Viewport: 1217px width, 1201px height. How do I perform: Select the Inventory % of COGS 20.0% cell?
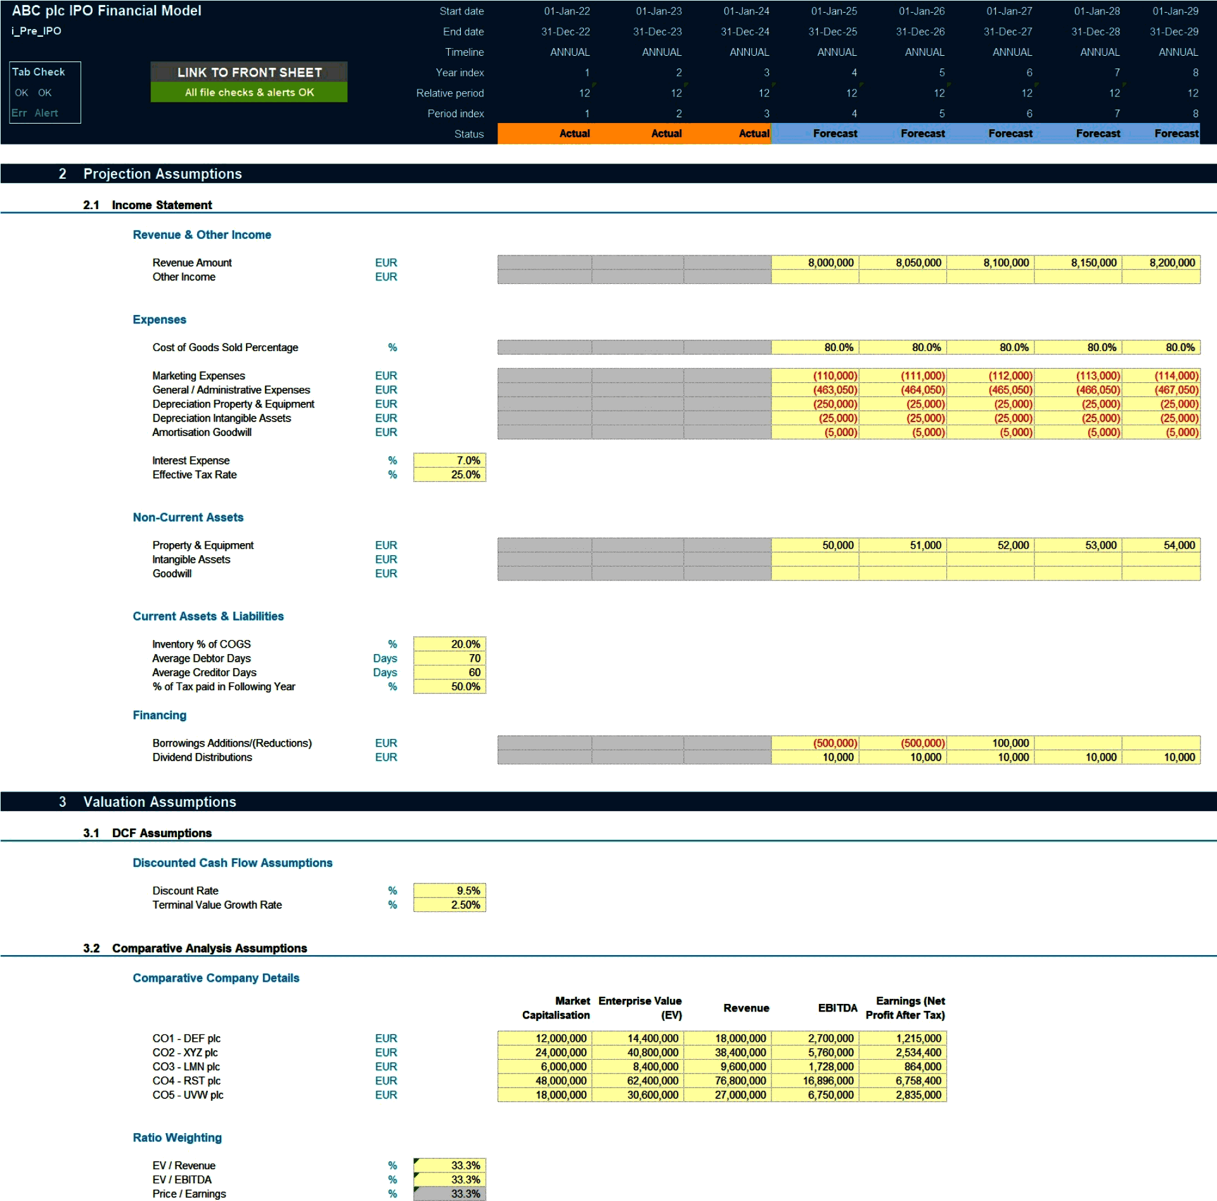pos(449,645)
